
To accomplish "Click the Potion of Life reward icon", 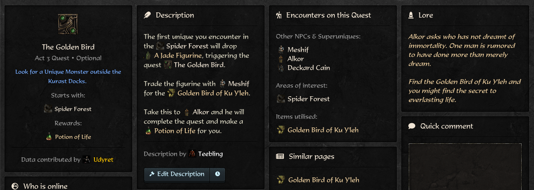I will [x=49, y=137].
